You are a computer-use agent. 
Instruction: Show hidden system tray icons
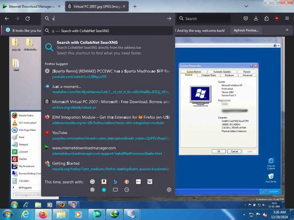pos(244,215)
